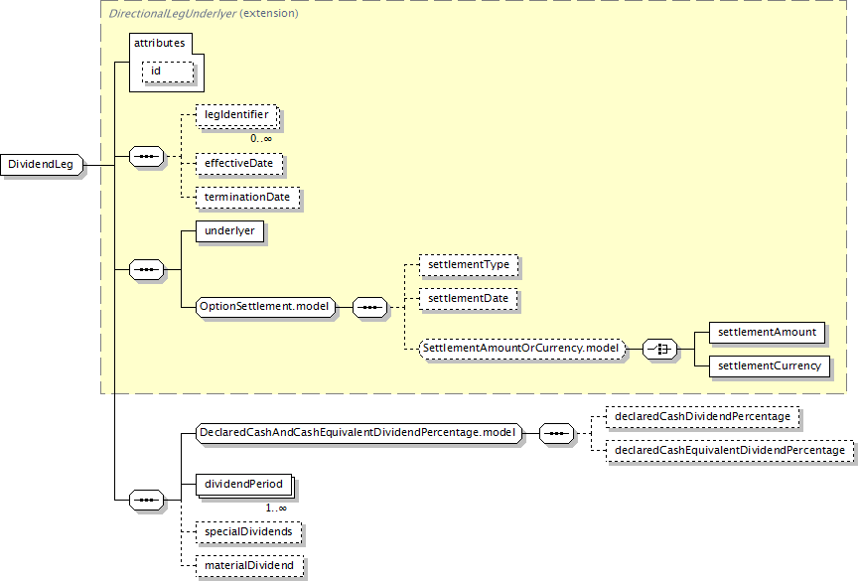
Task: Click the settlementCurrency element
Action: (770, 365)
